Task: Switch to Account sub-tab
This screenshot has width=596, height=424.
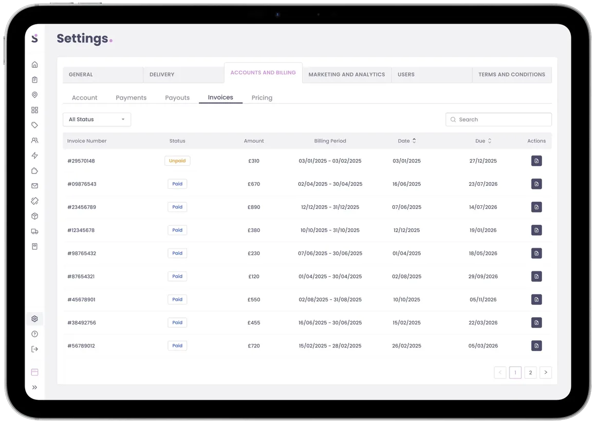Action: tap(84, 98)
